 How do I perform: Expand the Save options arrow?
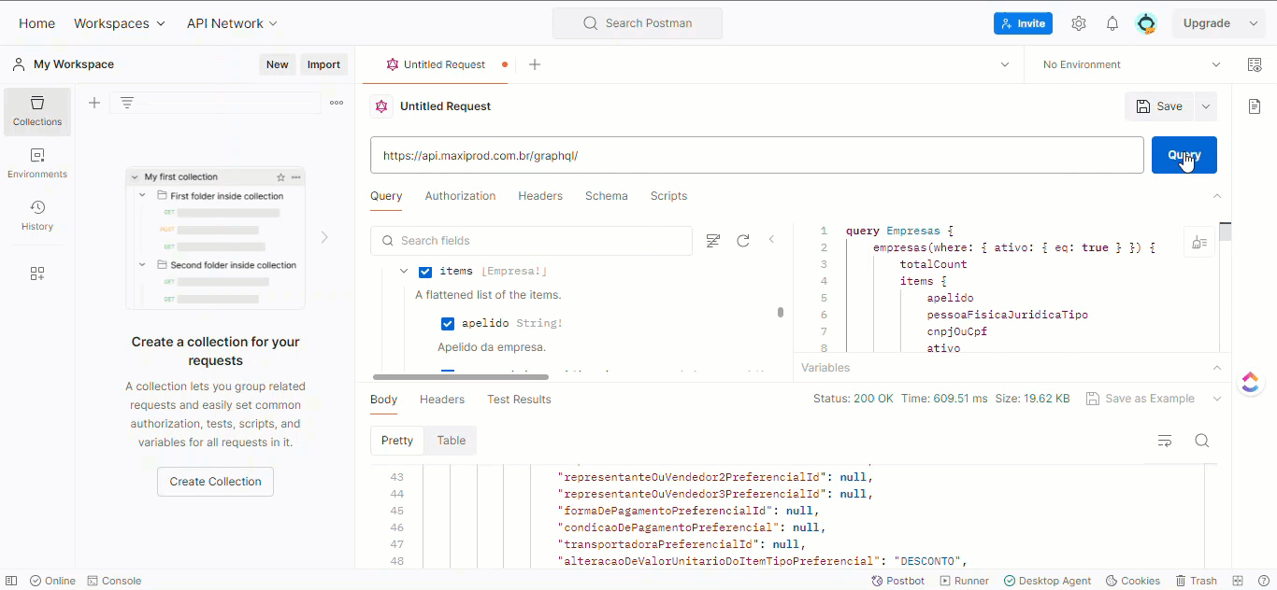pos(1206,106)
